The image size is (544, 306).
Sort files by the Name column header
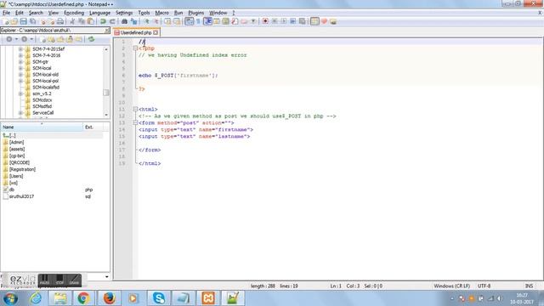pyautogui.click(x=42, y=127)
